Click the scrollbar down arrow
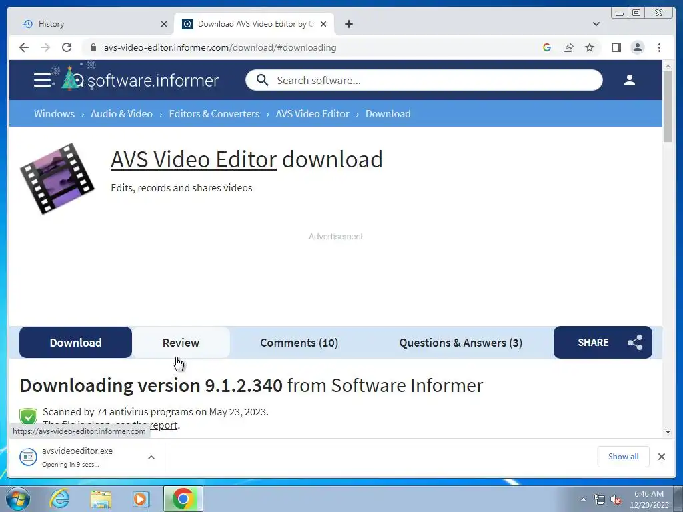 click(668, 432)
